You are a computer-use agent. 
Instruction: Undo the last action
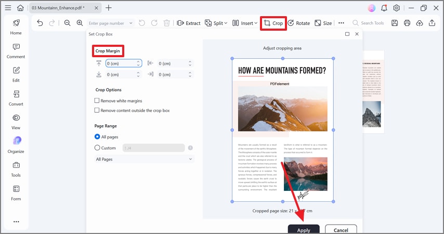(40, 23)
